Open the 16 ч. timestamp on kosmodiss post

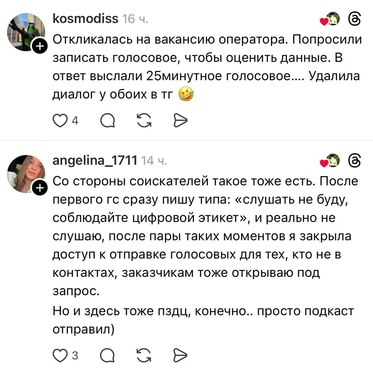pyautogui.click(x=135, y=19)
